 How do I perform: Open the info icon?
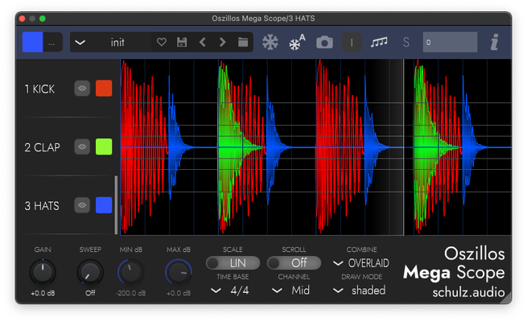(494, 42)
